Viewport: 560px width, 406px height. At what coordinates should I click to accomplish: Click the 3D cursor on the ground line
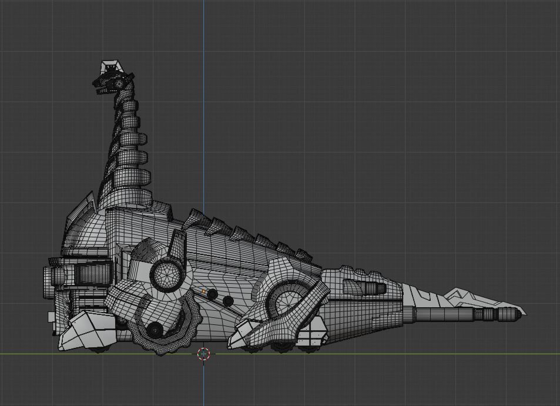point(203,354)
